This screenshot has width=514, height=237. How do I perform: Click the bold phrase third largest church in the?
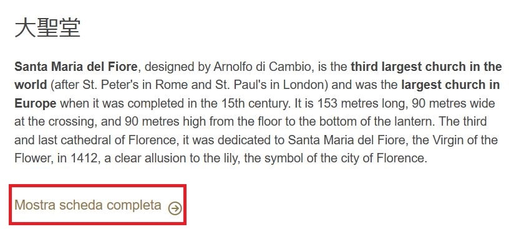[426, 67]
